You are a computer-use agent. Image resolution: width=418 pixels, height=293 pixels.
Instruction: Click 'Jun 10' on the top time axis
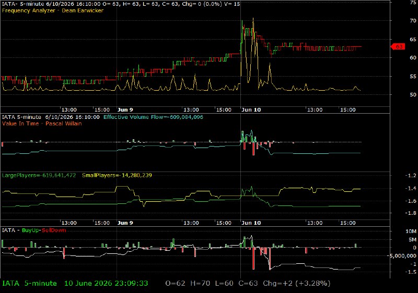pos(251,110)
